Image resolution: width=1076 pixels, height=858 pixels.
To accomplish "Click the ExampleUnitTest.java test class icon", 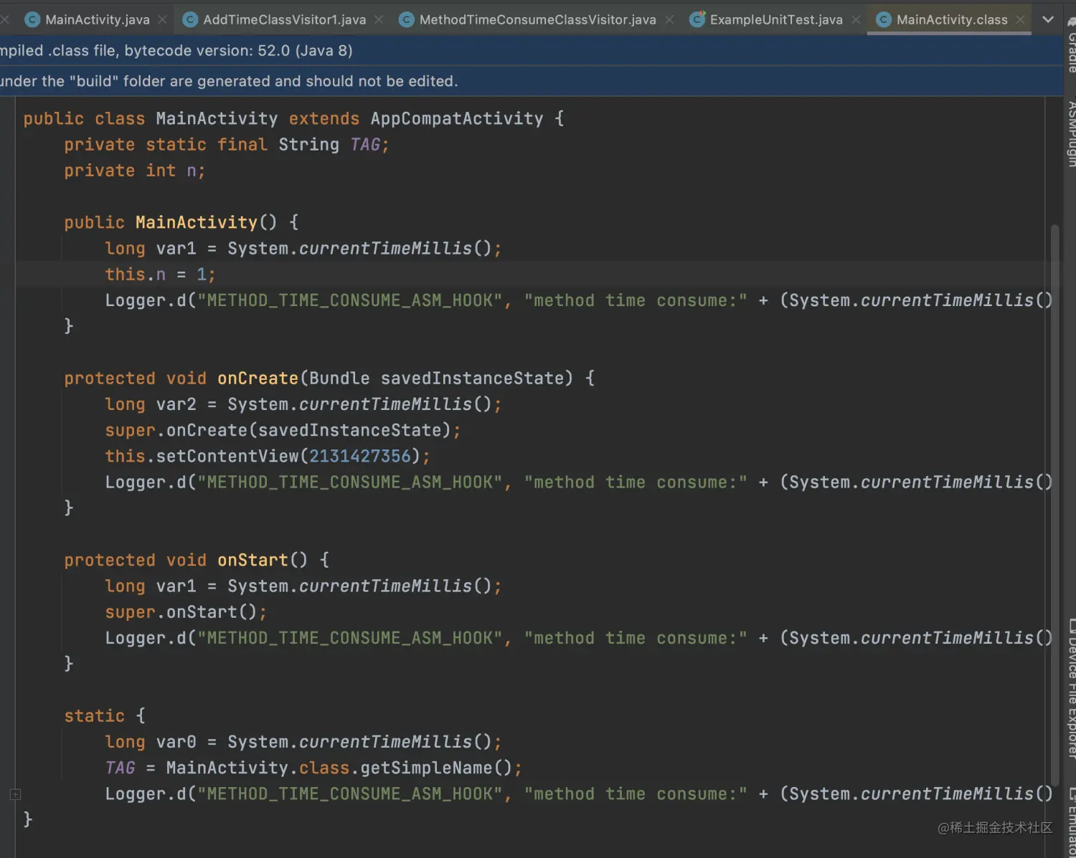I will pos(697,19).
